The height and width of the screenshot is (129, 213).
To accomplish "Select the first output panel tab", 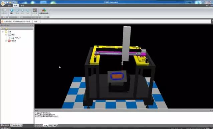I will [x=45, y=125].
